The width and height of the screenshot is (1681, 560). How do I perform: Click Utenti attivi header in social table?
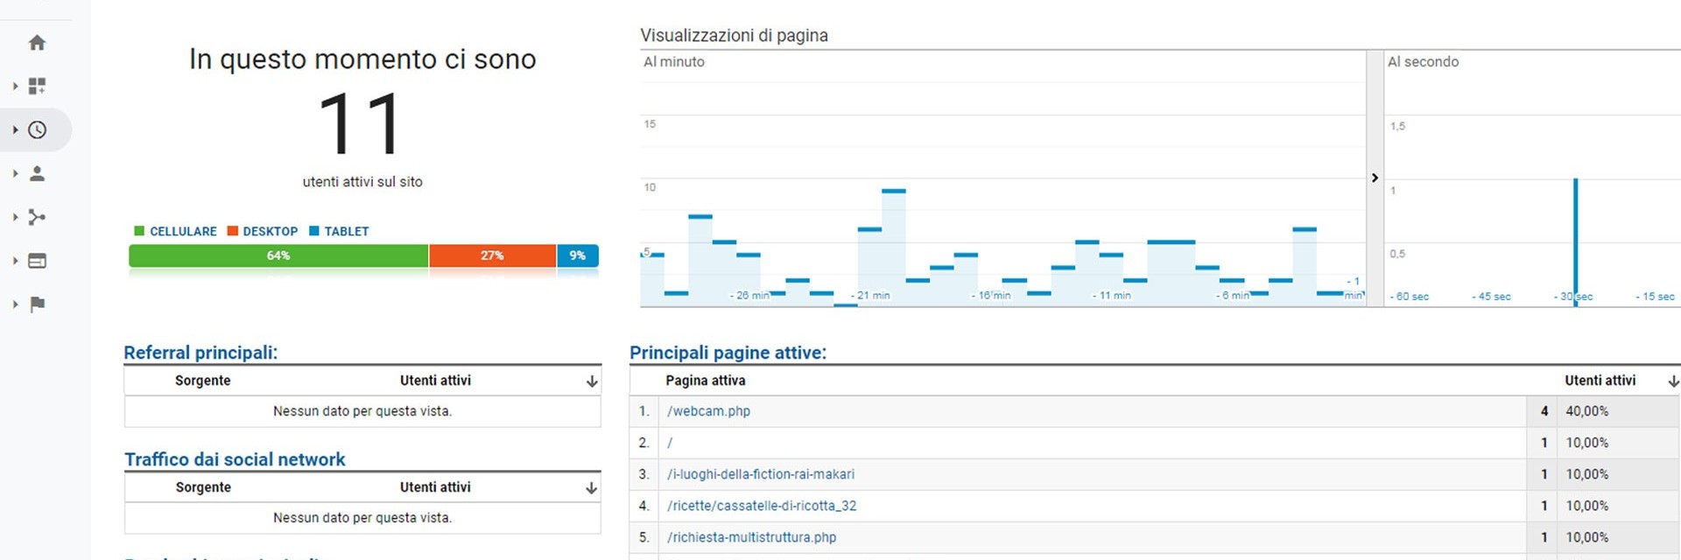click(x=435, y=487)
